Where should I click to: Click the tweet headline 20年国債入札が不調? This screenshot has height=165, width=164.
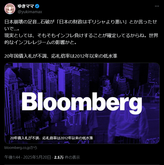(x=61, y=56)
